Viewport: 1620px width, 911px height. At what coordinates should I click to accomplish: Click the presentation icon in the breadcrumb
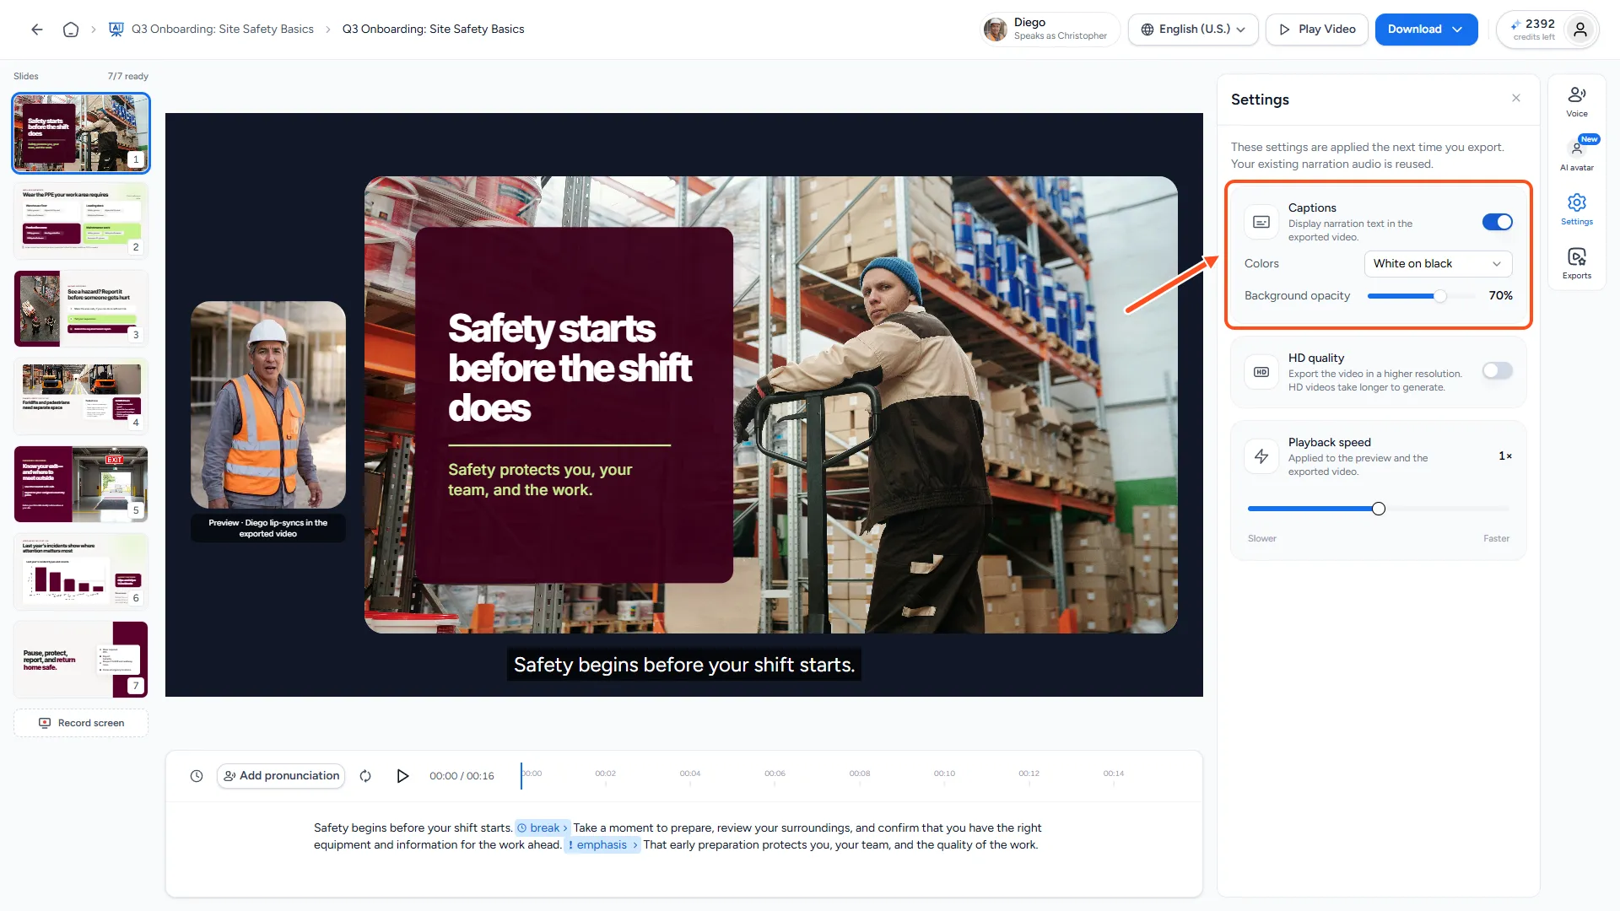pyautogui.click(x=116, y=30)
